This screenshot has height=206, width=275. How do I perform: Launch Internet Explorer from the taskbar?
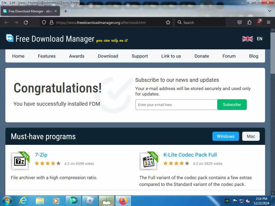(x=23, y=201)
